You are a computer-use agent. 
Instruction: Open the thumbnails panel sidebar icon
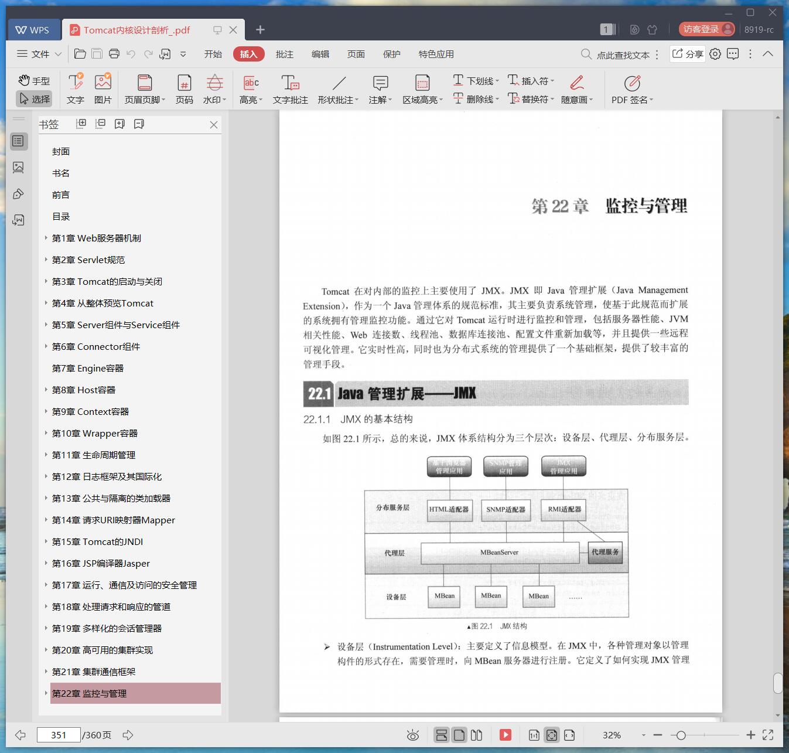point(18,168)
